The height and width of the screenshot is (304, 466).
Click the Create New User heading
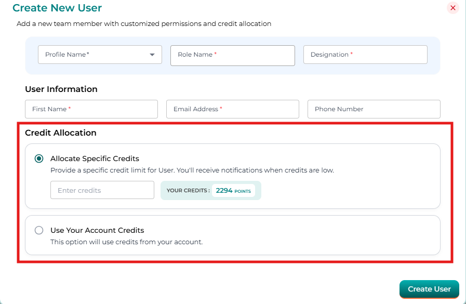click(57, 8)
